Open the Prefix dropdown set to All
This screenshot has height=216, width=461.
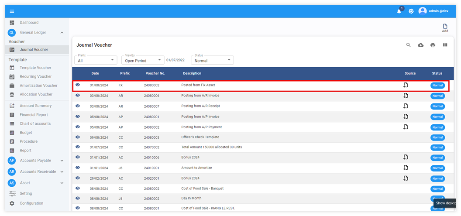pyautogui.click(x=95, y=61)
